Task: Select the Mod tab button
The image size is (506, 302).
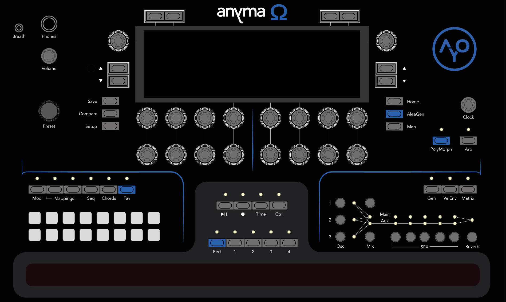Action: (x=37, y=190)
